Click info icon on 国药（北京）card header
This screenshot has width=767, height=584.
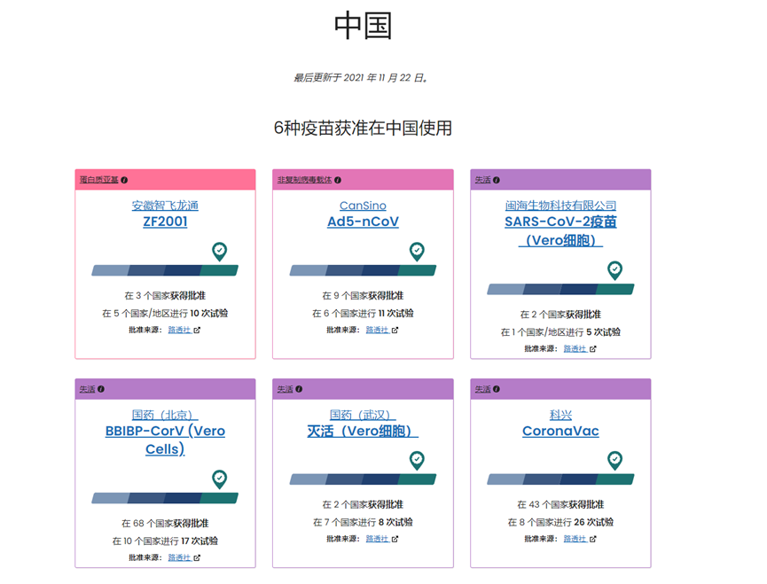click(101, 389)
